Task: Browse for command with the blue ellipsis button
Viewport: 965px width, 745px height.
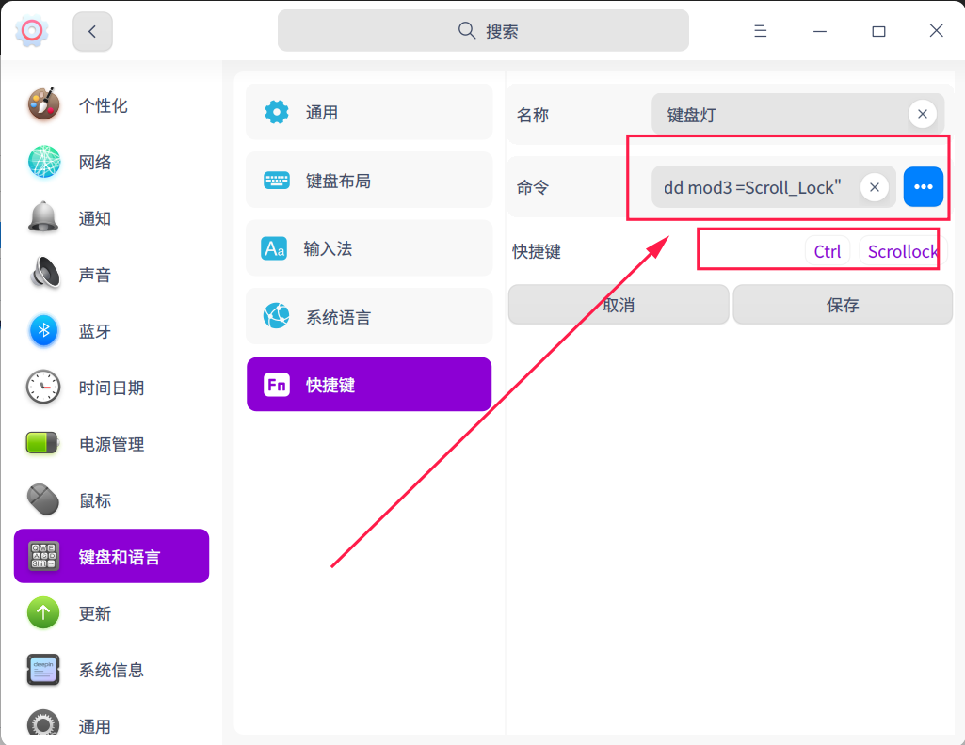Action: [x=924, y=186]
